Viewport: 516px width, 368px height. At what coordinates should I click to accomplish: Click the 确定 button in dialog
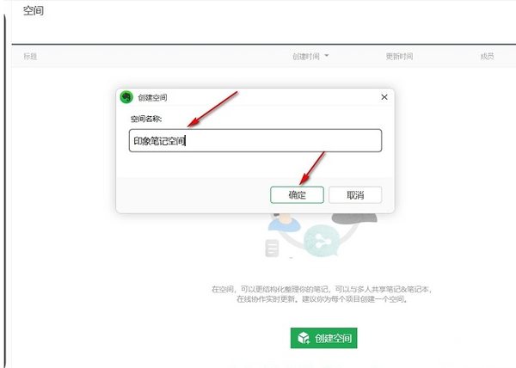pyautogui.click(x=297, y=195)
